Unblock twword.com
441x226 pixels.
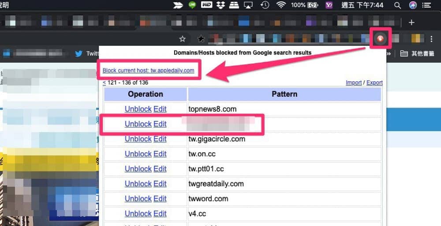pos(138,199)
